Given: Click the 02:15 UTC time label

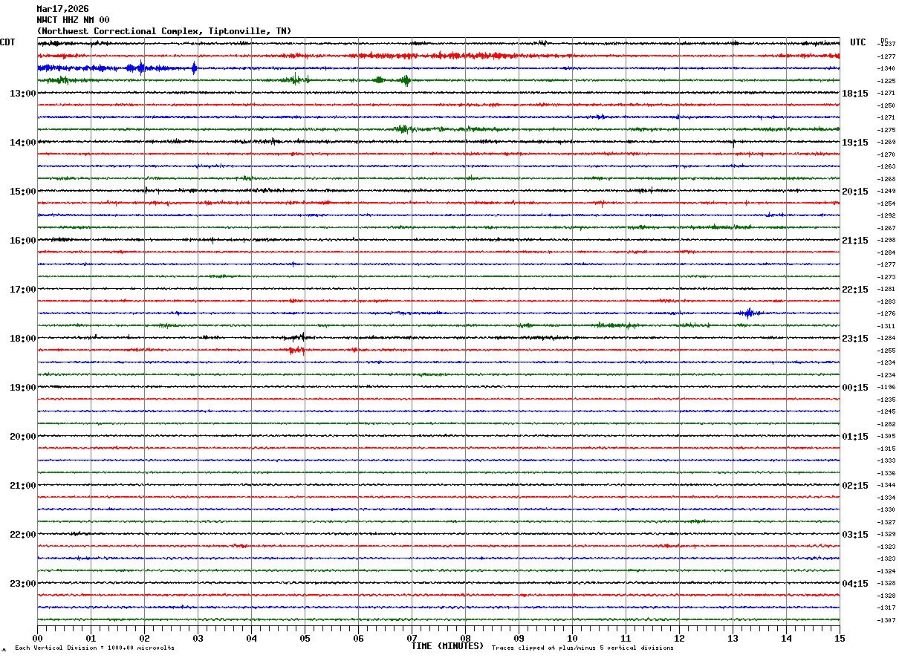Looking at the screenshot, I should click(855, 486).
